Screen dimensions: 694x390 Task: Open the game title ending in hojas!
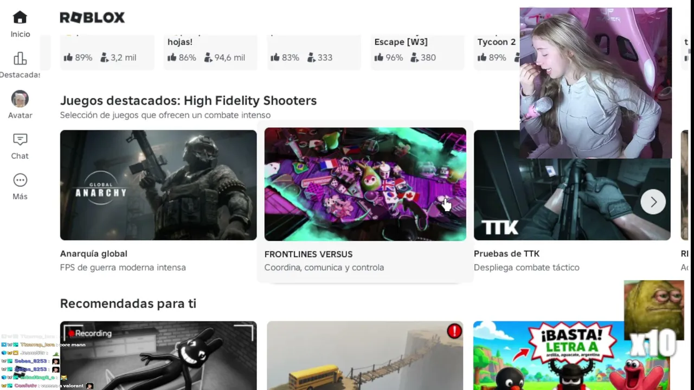pyautogui.click(x=180, y=42)
